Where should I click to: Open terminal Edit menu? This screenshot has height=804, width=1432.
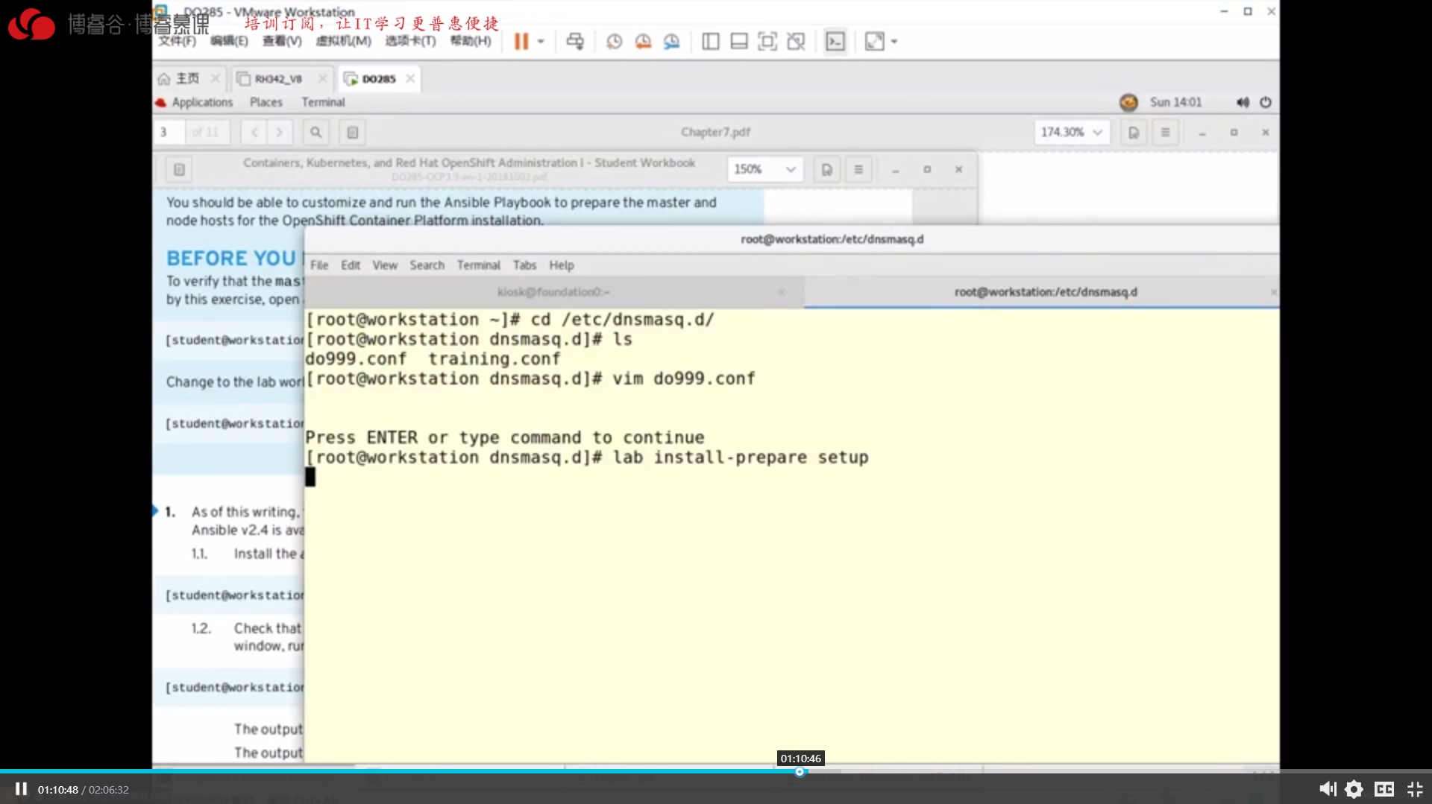click(351, 265)
